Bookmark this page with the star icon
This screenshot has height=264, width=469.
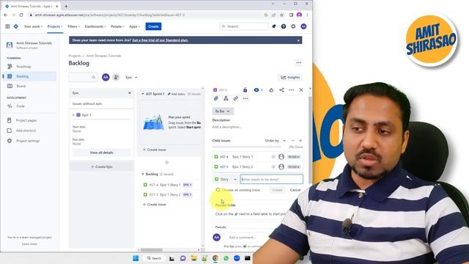[281, 15]
